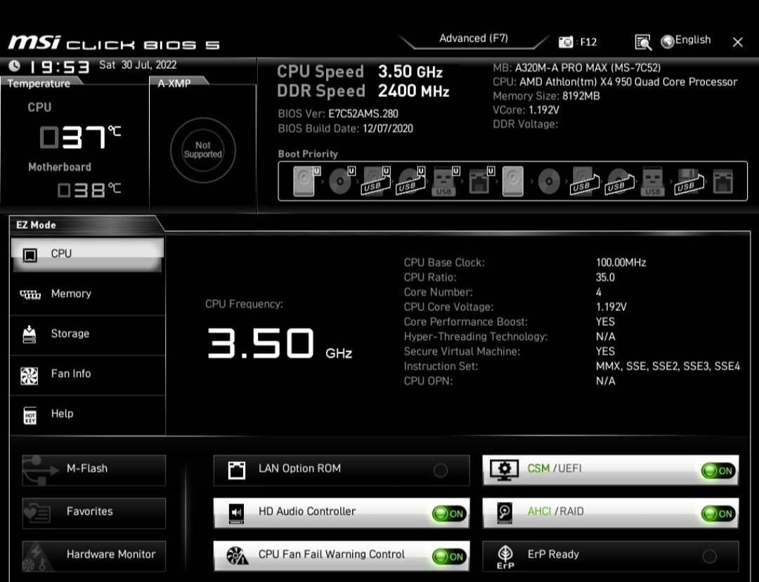Click the 037°C CPU temperature reading
The height and width of the screenshot is (582, 759).
coord(80,137)
